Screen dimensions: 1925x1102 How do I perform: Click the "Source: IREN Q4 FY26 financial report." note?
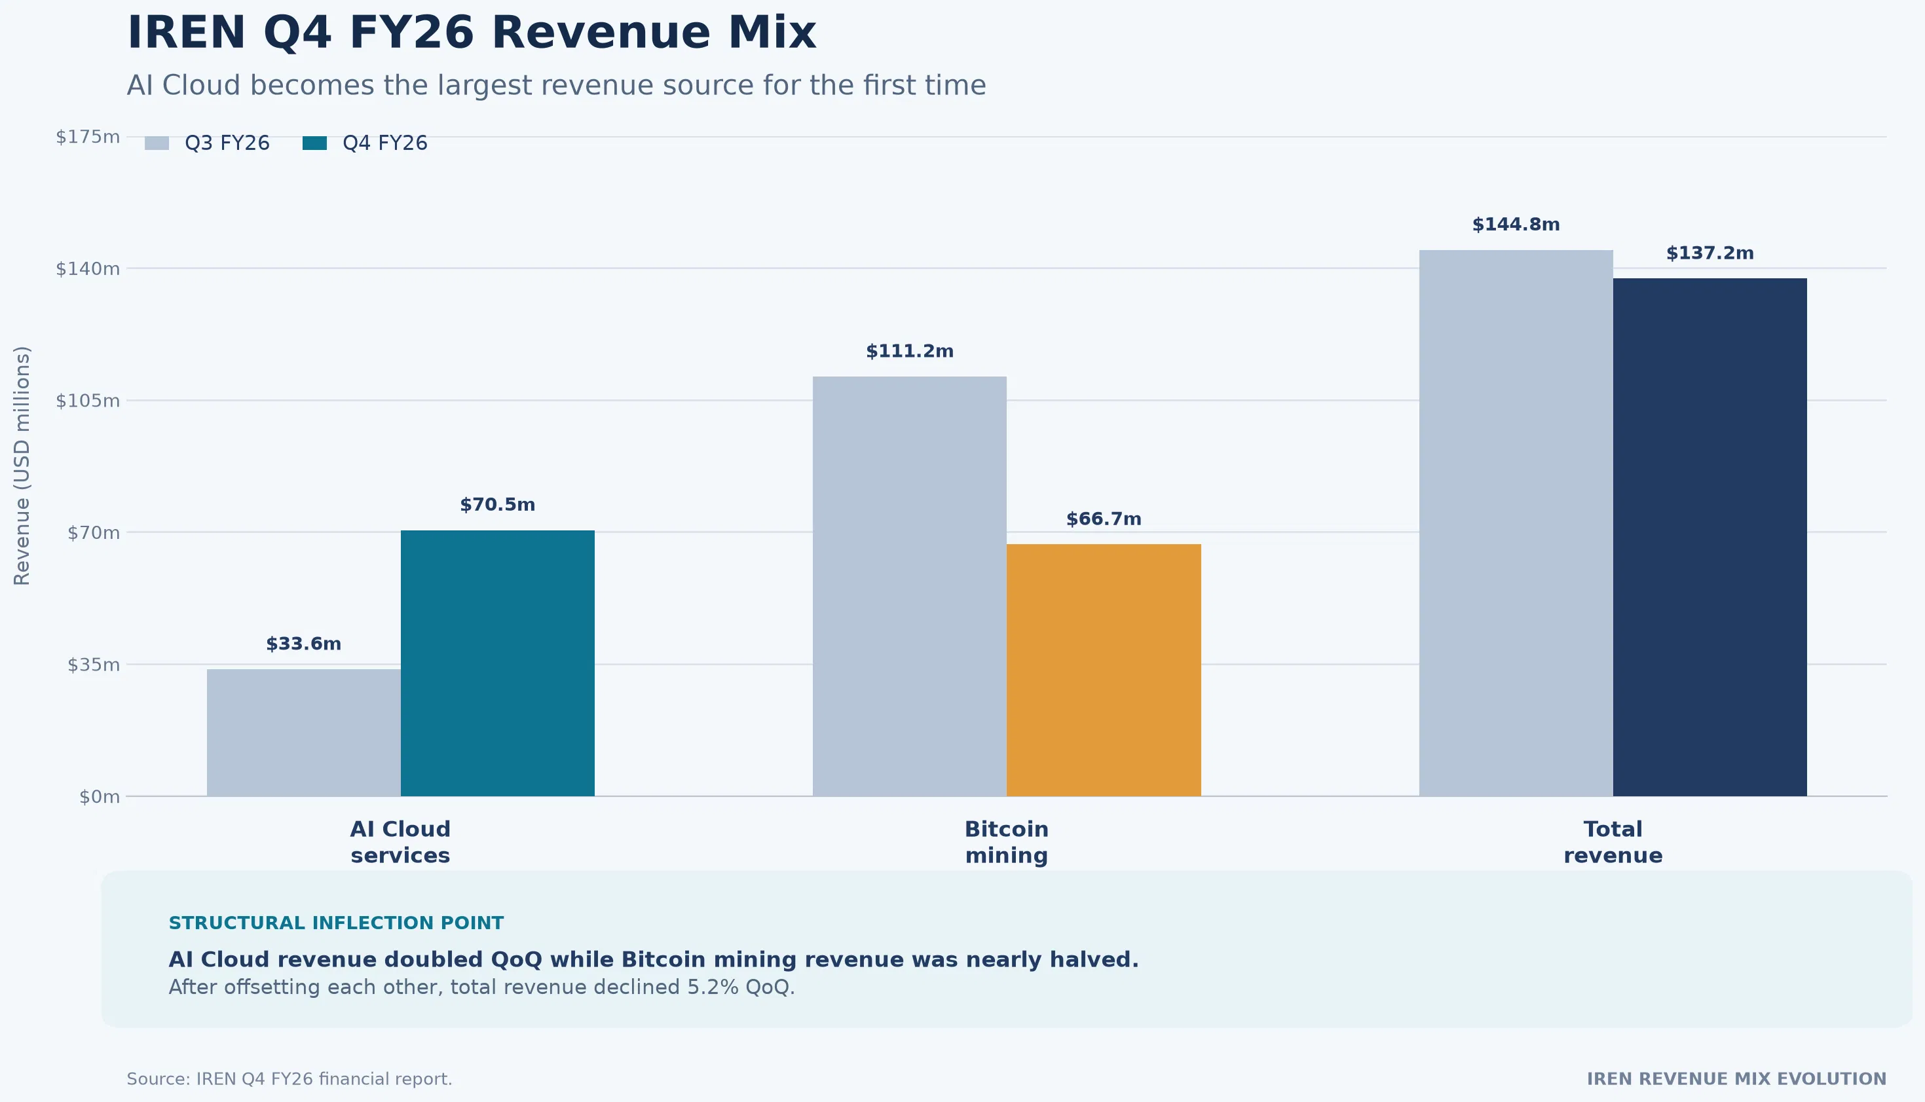(289, 1079)
